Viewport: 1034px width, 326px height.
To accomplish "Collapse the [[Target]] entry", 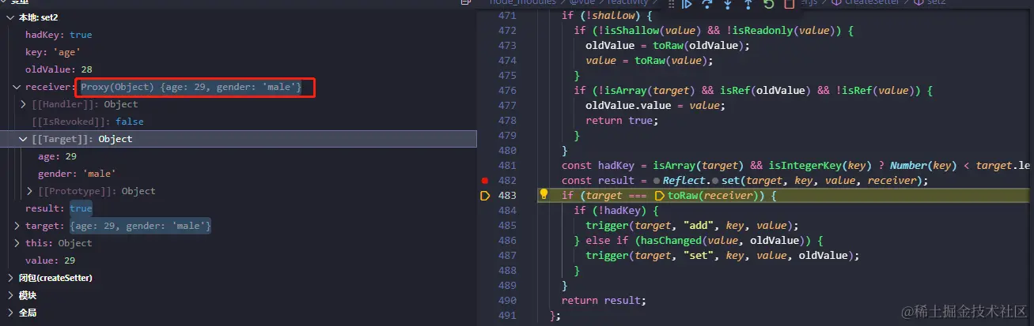I will 24,139.
